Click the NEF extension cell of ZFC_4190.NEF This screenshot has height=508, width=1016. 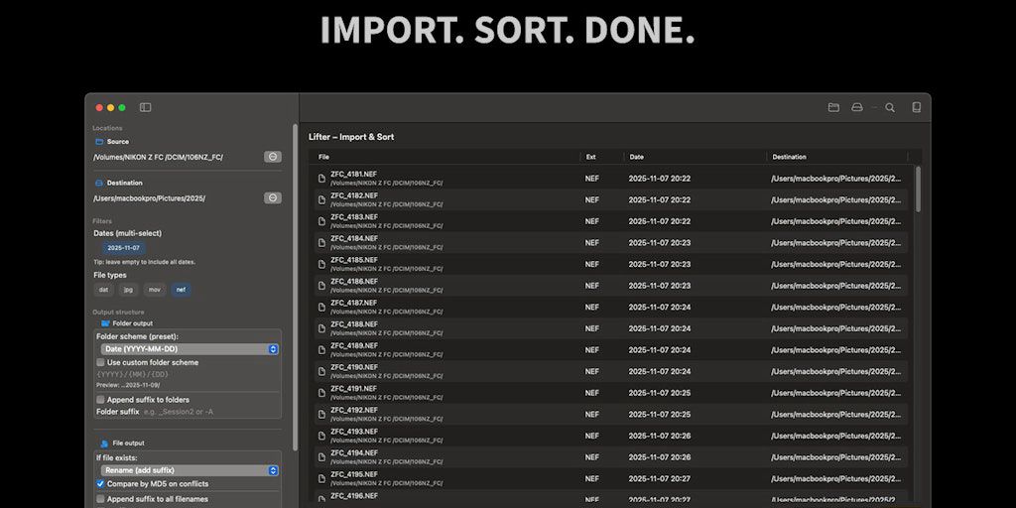pos(591,371)
